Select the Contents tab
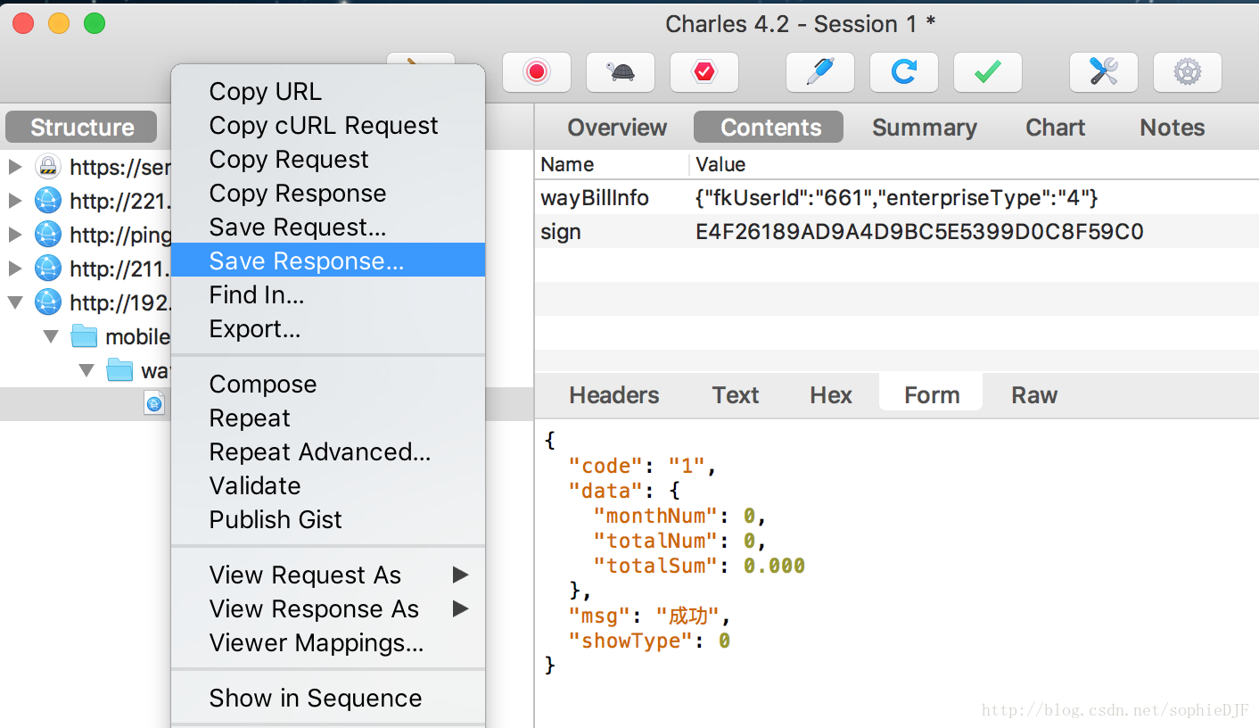The image size is (1259, 728). [770, 128]
